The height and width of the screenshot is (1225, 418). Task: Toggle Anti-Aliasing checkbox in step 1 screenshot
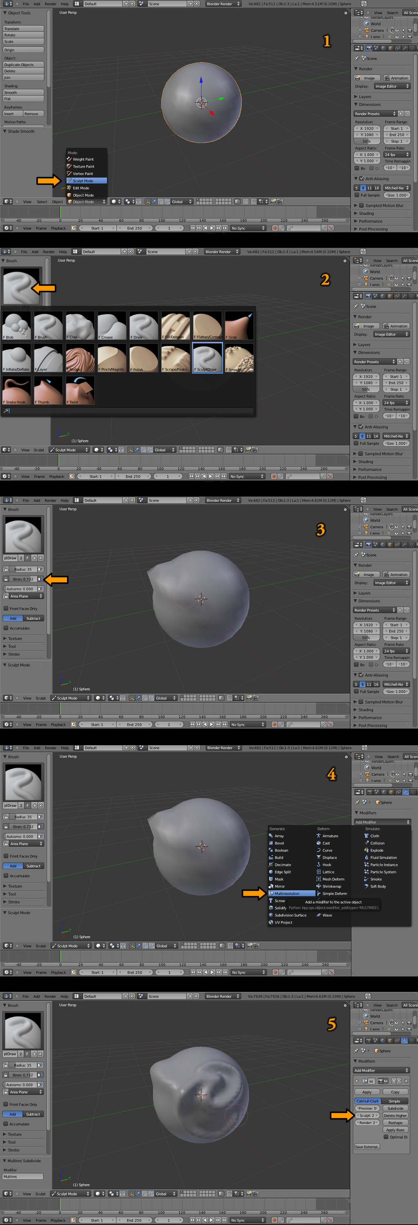(x=361, y=179)
